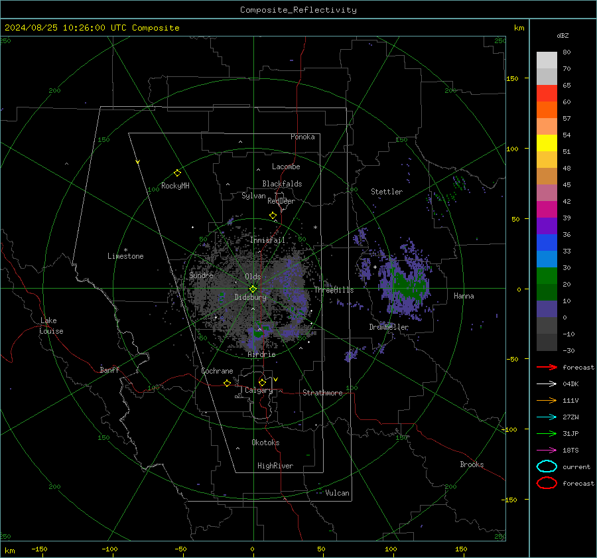
Task: Select the Ponoka map label
Action: tap(302, 137)
